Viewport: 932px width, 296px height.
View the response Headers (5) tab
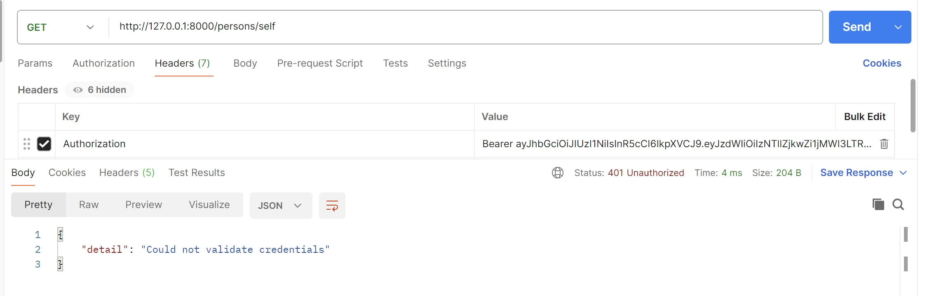[x=127, y=173]
